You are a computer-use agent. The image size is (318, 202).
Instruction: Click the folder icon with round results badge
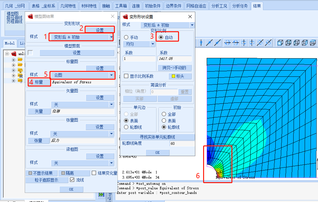20,81
